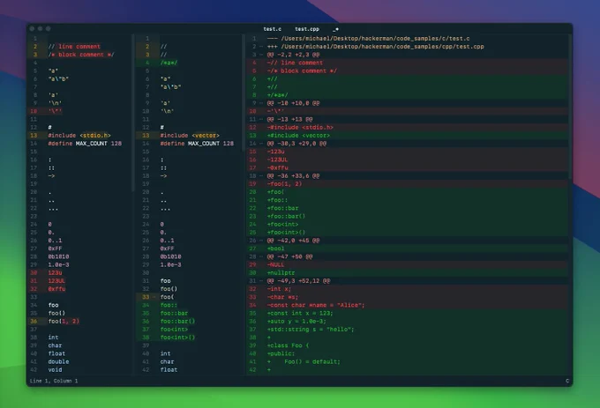The width and height of the screenshot is (600, 408).
Task: Click '+class Foo {' in diff pane
Action: click(x=288, y=345)
